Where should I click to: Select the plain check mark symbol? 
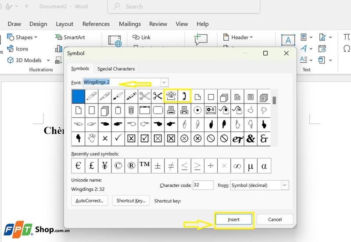(118, 139)
